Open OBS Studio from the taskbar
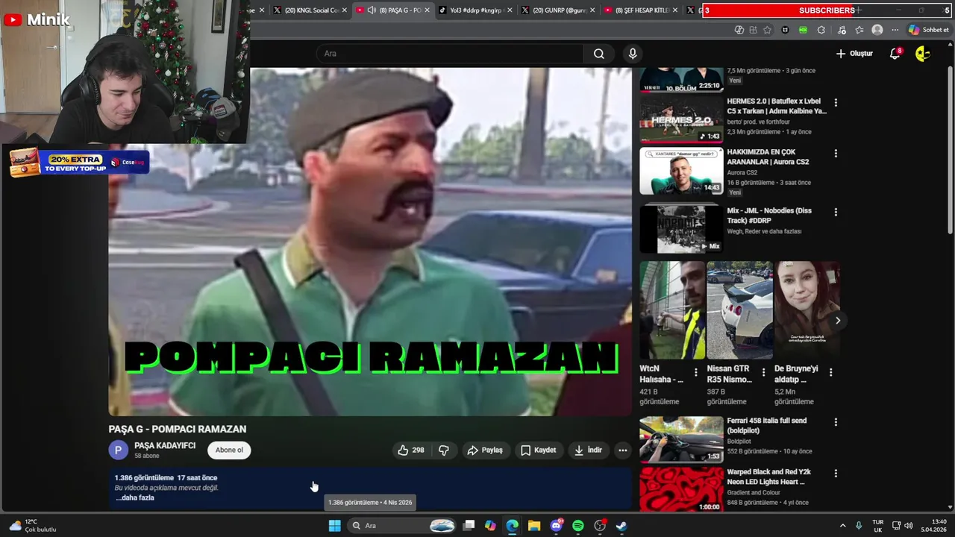 600,526
